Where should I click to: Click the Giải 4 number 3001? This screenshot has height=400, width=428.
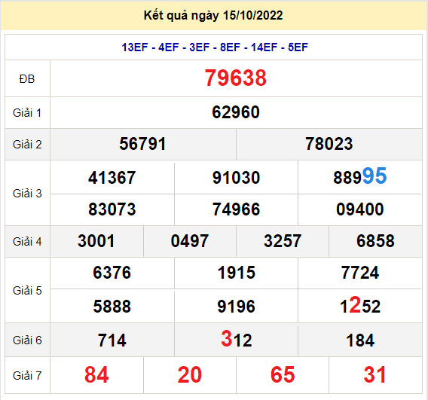click(96, 241)
